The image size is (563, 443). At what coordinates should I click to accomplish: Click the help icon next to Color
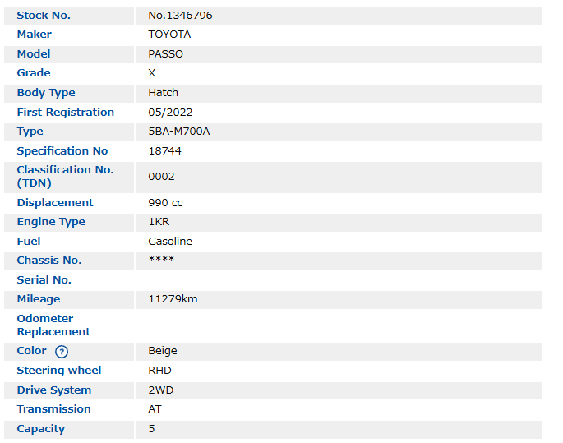tap(62, 352)
